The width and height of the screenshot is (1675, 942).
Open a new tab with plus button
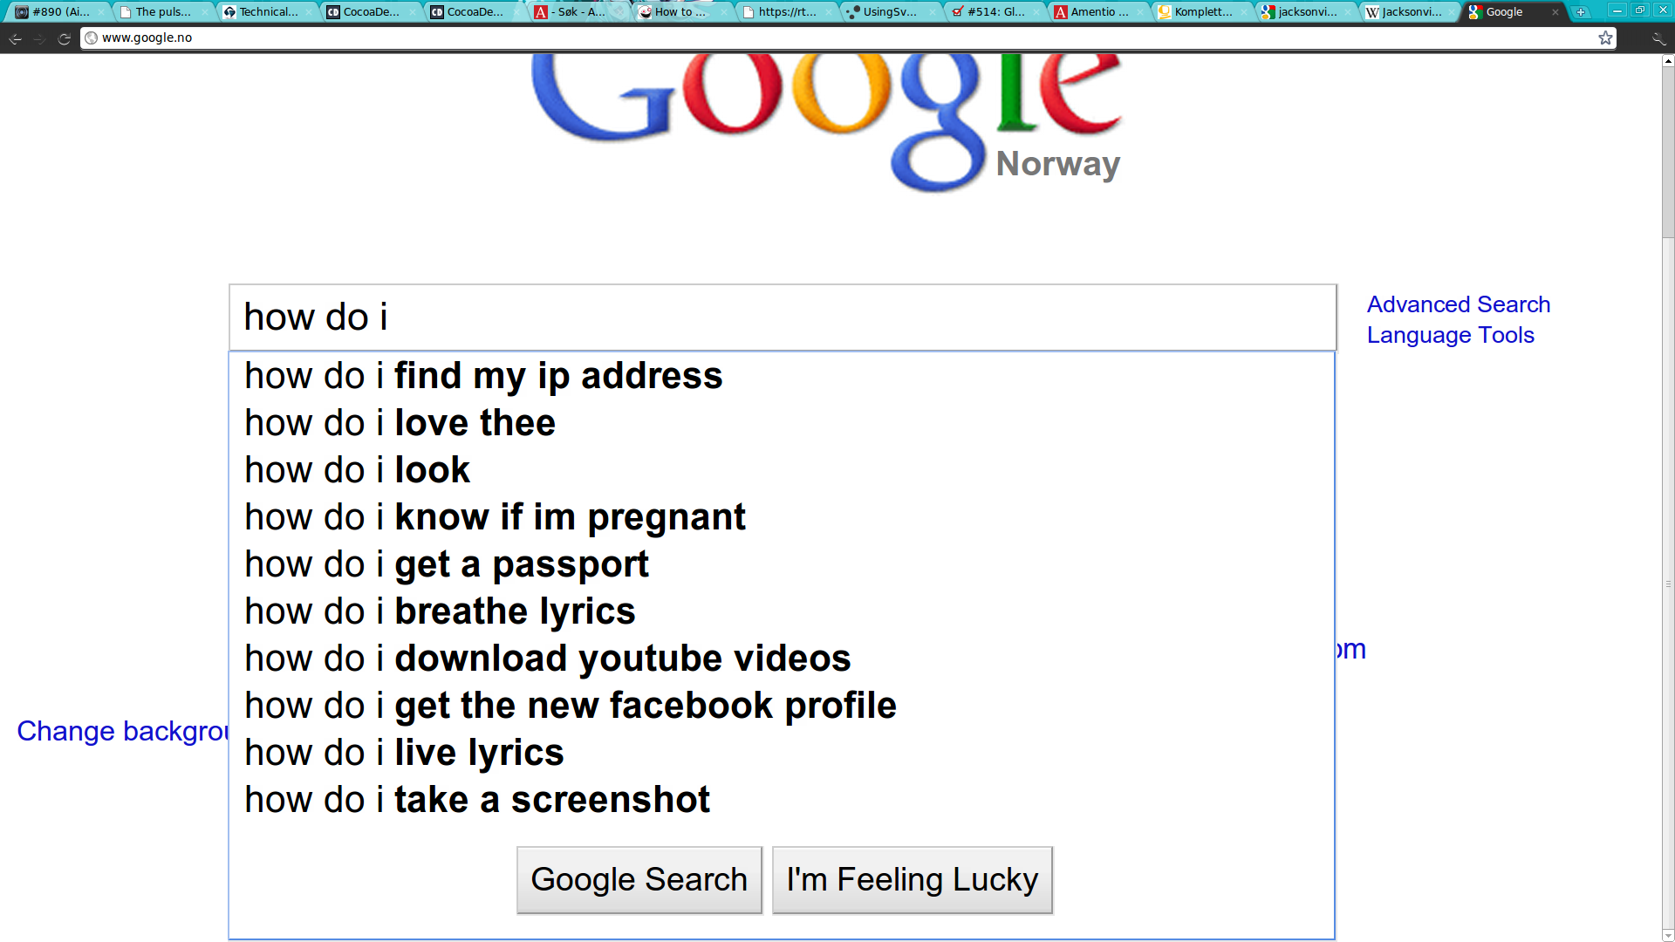[1581, 12]
